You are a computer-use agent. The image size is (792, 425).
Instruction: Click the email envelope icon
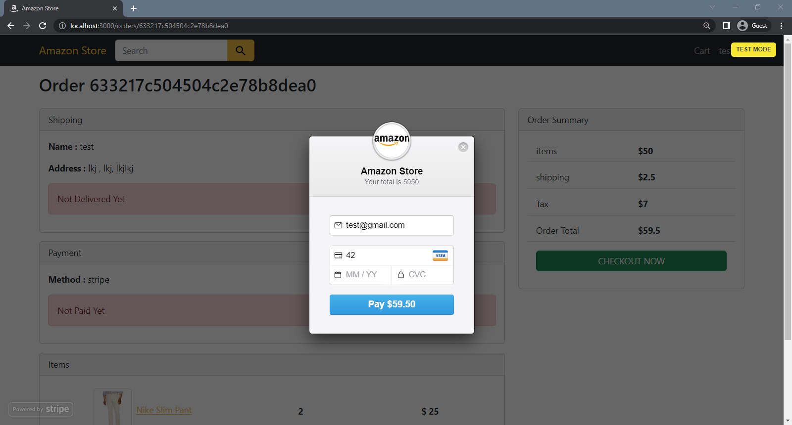339,225
